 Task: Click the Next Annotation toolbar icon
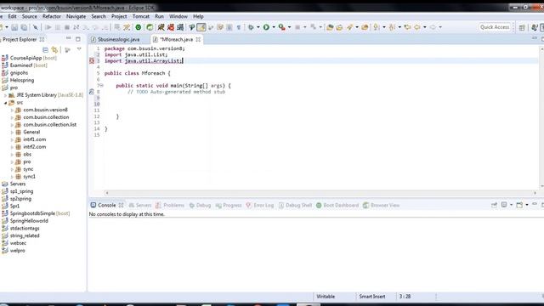377,27
